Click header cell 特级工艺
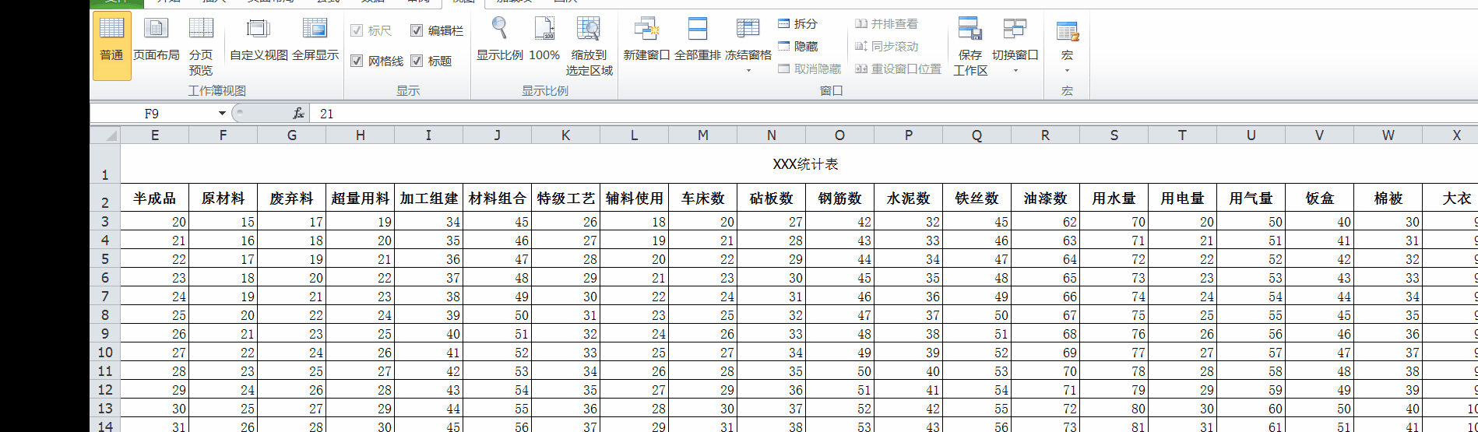The width and height of the screenshot is (1478, 432). pyautogui.click(x=566, y=198)
